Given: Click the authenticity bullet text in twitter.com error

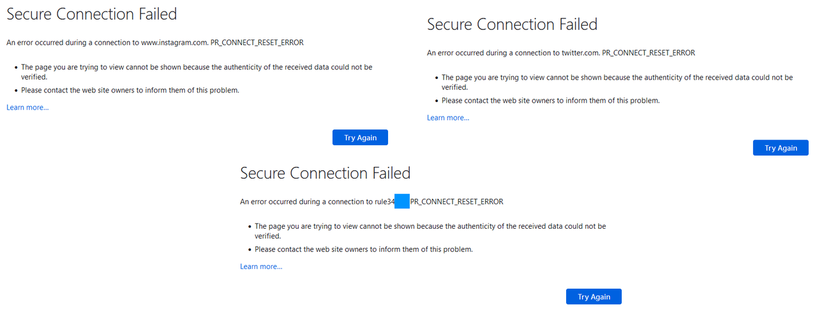Looking at the screenshot, I should click(617, 78).
